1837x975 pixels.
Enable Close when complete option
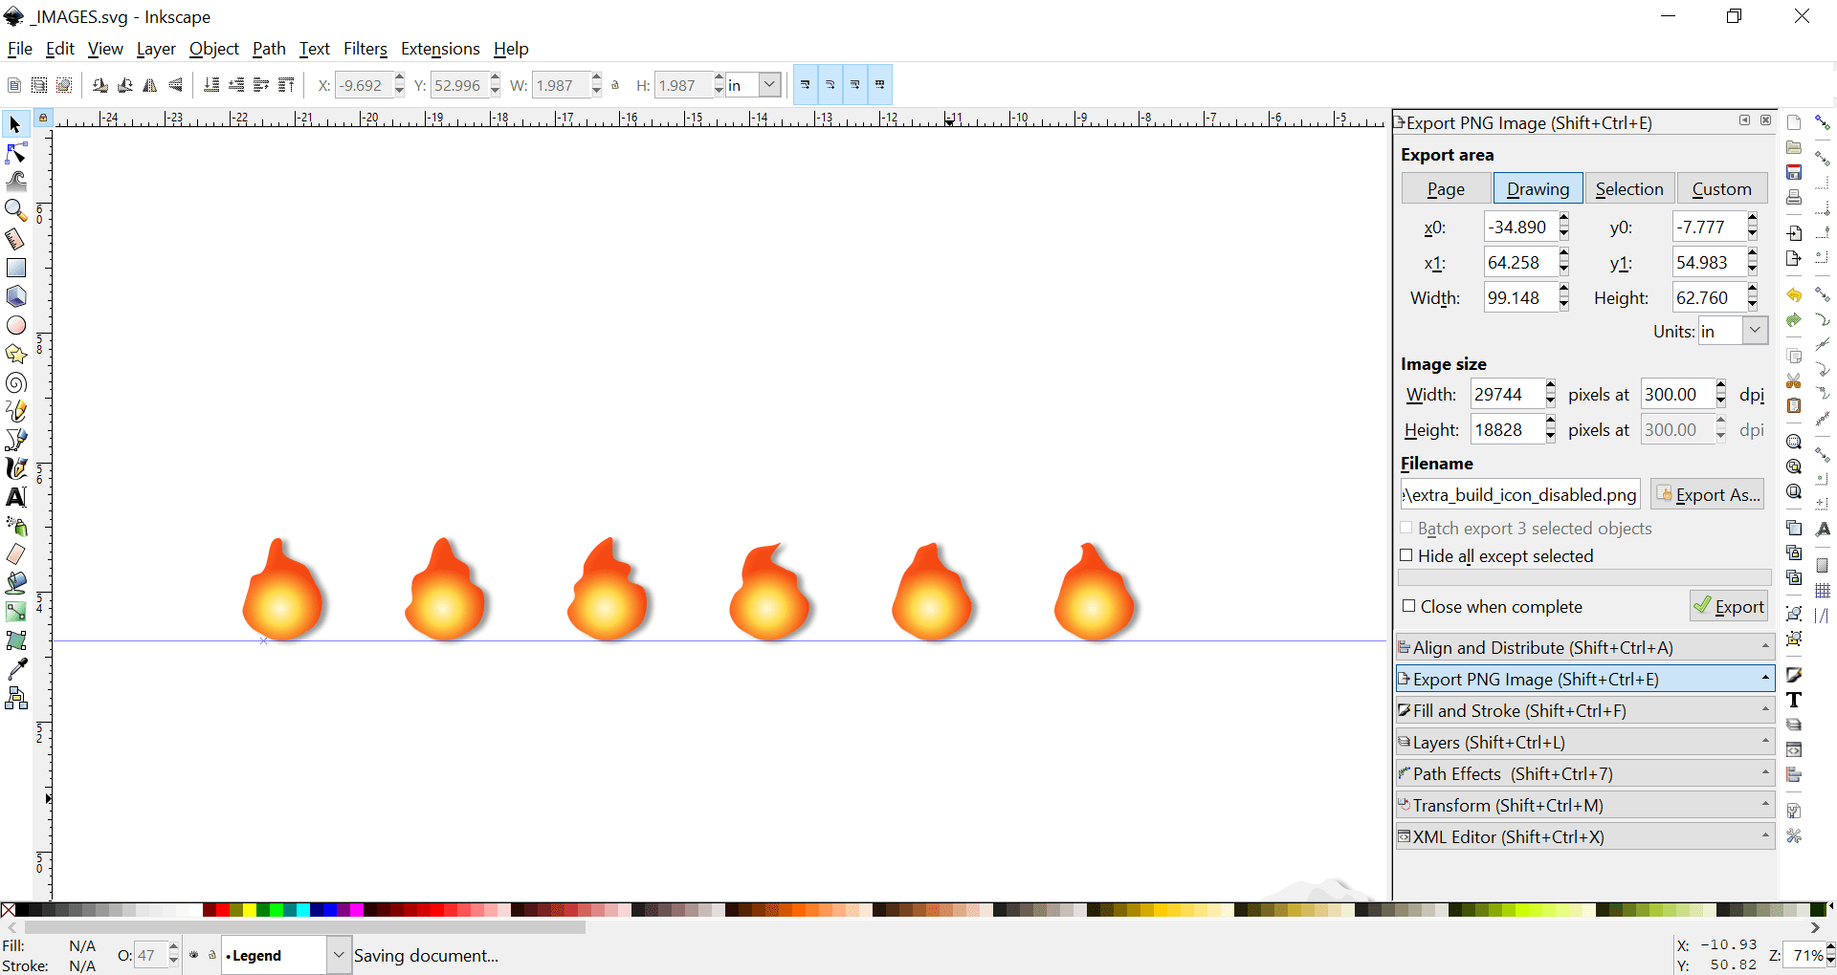tap(1409, 606)
